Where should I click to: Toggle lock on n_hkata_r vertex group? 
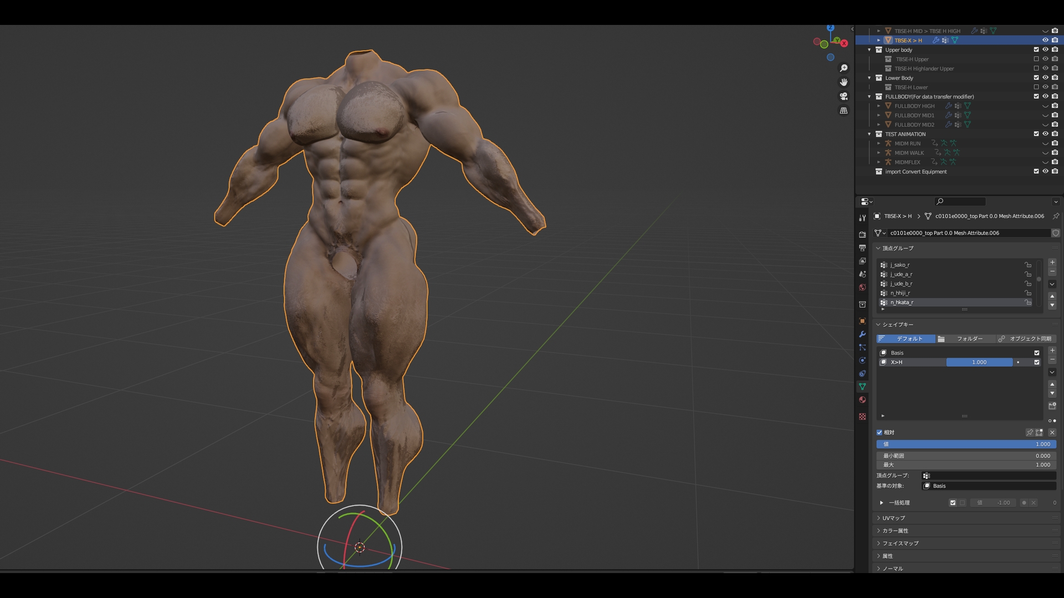coord(1028,302)
